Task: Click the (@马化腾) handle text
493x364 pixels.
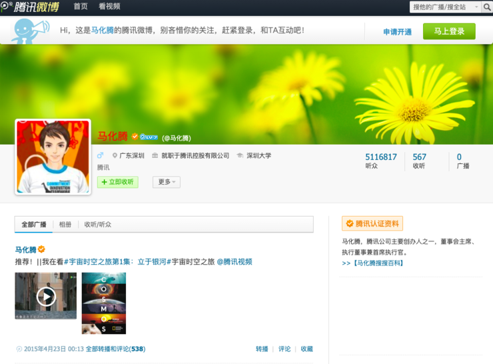Action: pos(177,138)
